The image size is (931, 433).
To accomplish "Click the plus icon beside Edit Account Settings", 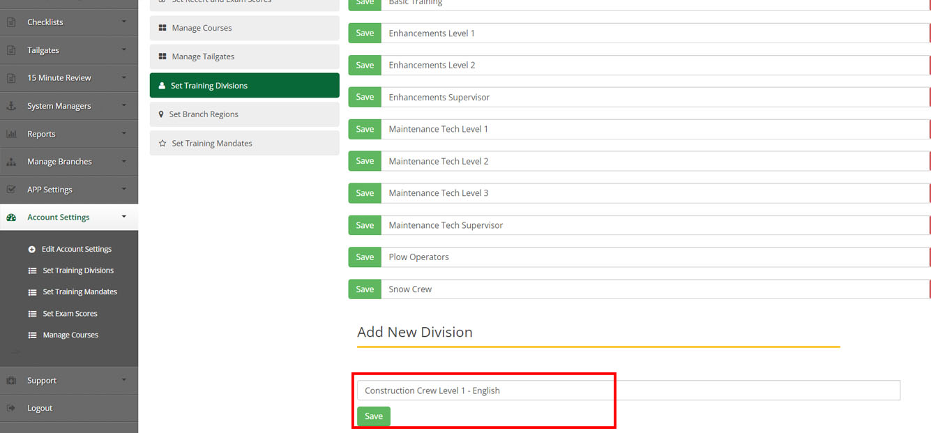I will point(32,250).
